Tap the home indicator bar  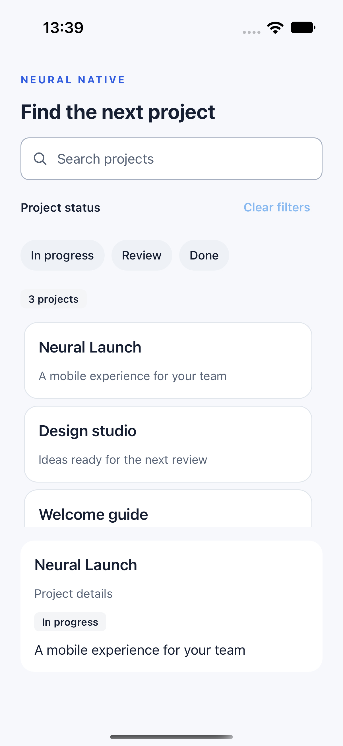point(171,737)
